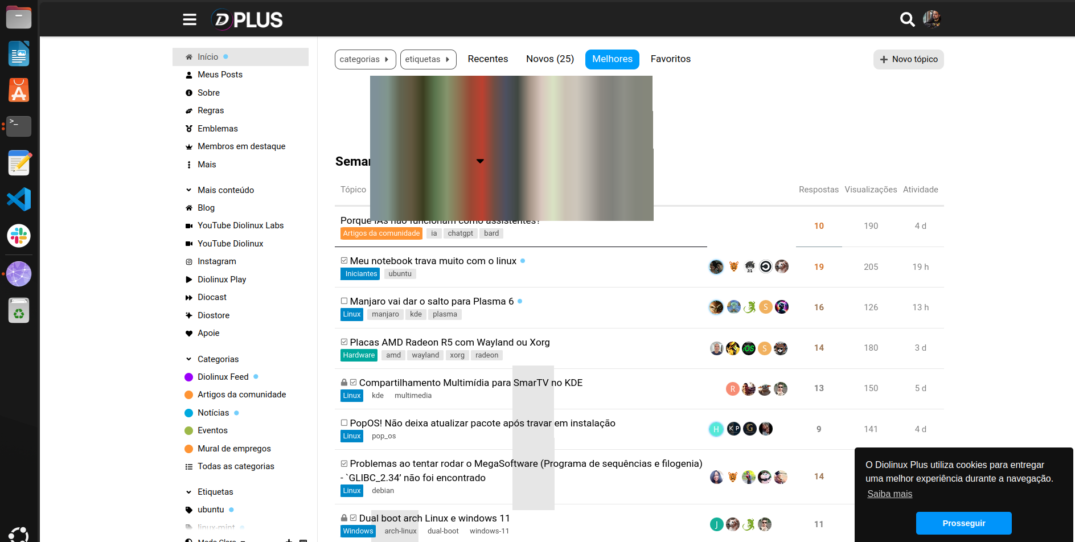Open the Files app in the dock
Image resolution: width=1075 pixels, height=542 pixels.
pos(19,17)
